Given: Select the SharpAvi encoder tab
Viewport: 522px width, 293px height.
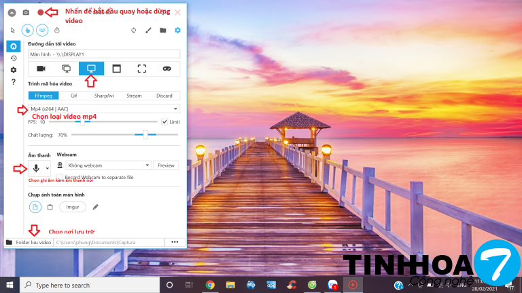Looking at the screenshot, I should [x=104, y=96].
